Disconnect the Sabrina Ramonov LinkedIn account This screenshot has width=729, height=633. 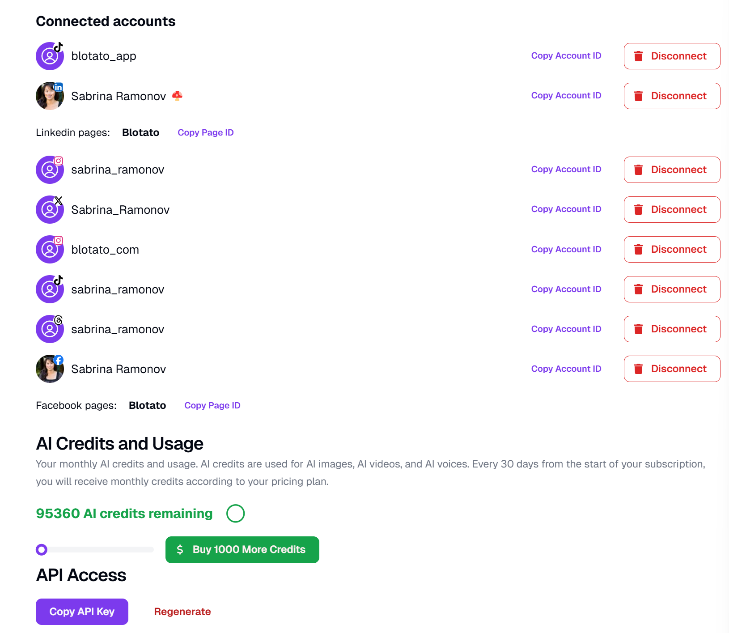672,96
